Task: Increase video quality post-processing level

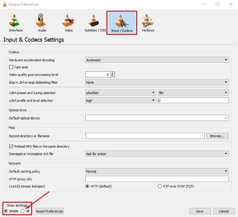Action: coord(112,73)
